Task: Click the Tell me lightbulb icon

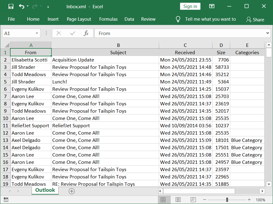Action: click(178, 19)
